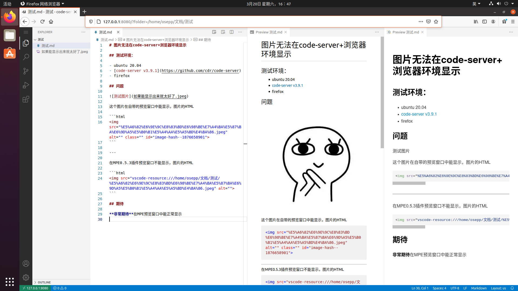Toggle the shield tracking protection in address bar

coord(91,22)
